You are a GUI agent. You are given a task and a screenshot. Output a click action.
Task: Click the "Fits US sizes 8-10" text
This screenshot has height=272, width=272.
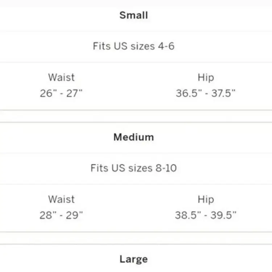133,168
